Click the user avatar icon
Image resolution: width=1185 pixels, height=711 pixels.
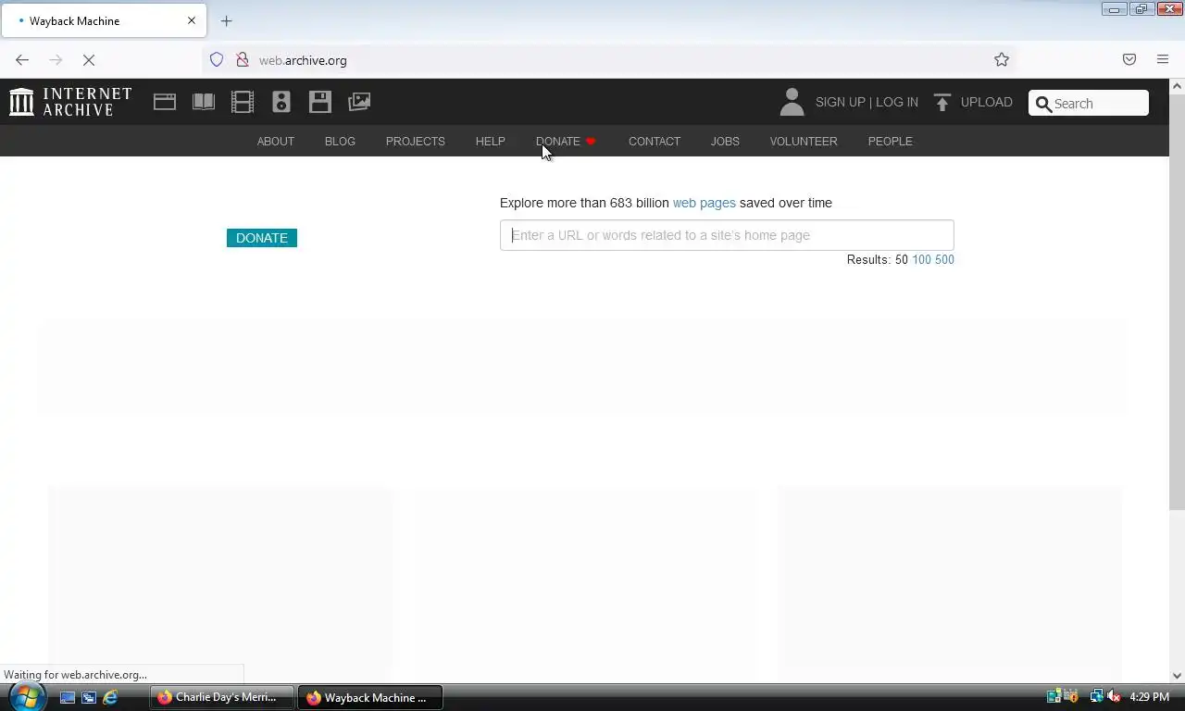[792, 102]
